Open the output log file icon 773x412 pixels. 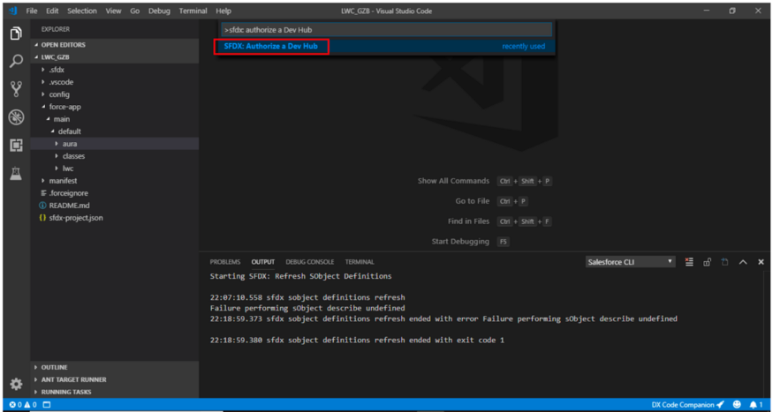(x=724, y=262)
